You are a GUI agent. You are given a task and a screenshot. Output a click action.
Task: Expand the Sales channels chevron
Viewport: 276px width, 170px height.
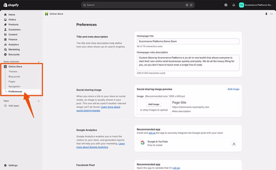[x=39, y=62]
